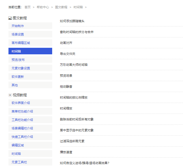183x166 pixels.
Task: Open 帮助中心 breadcrumb link
Action: pos(43,7)
